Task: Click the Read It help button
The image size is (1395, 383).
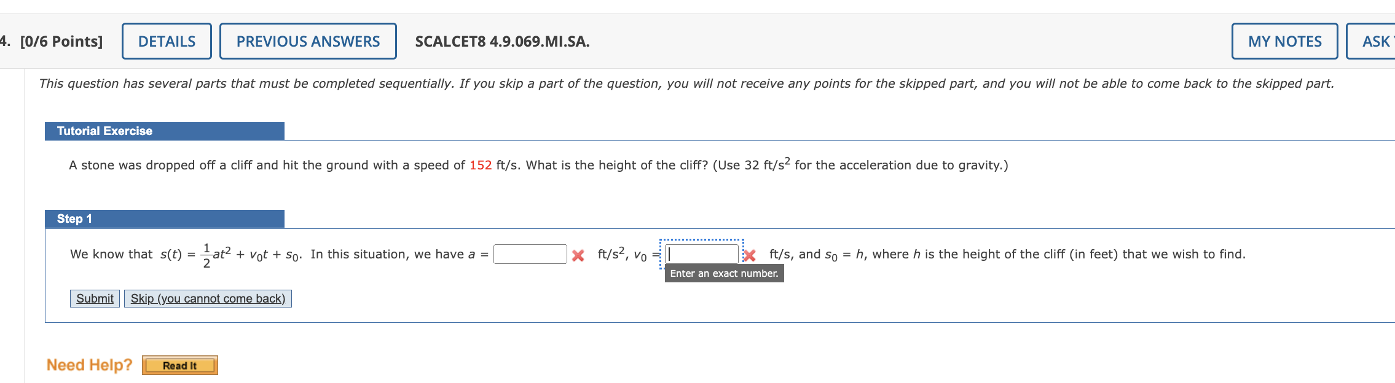Action: 179,365
